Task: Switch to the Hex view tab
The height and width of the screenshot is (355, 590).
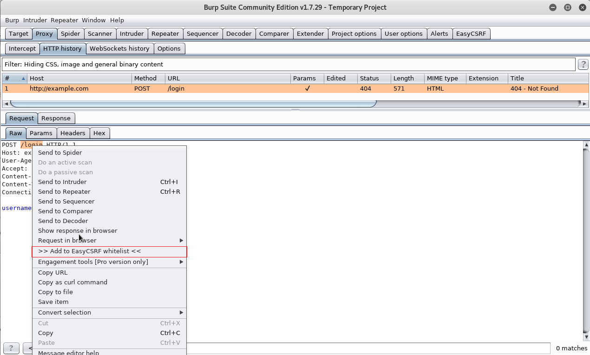Action: coord(99,133)
